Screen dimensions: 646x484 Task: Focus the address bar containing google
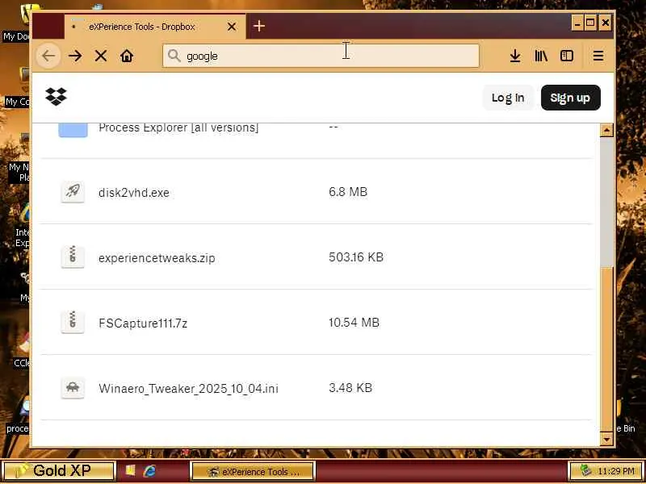(321, 56)
